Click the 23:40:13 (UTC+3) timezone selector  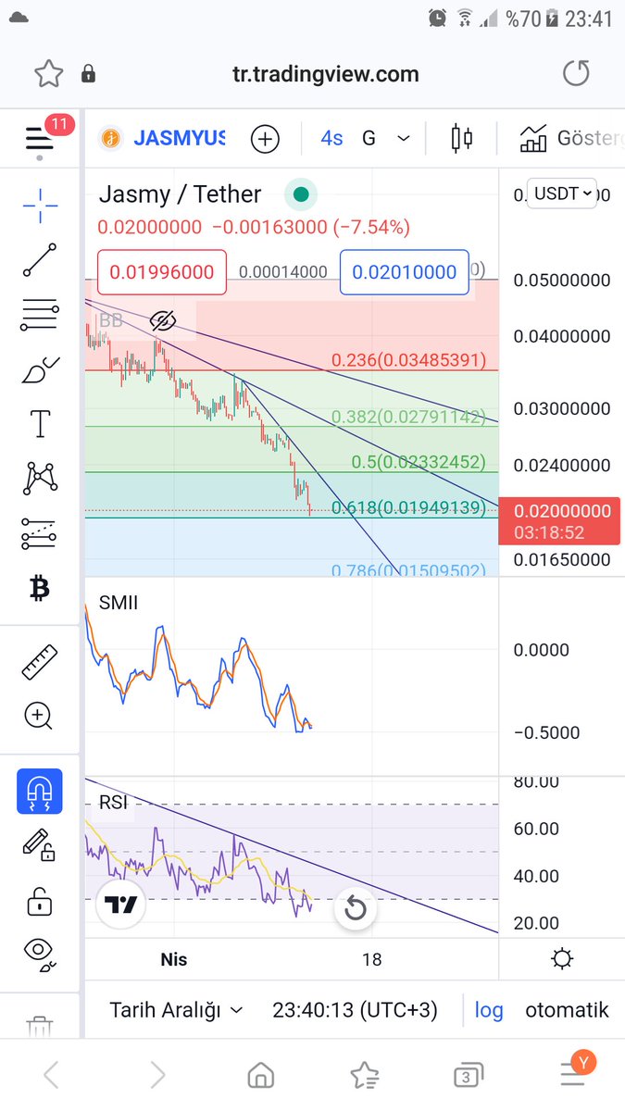(355, 1009)
